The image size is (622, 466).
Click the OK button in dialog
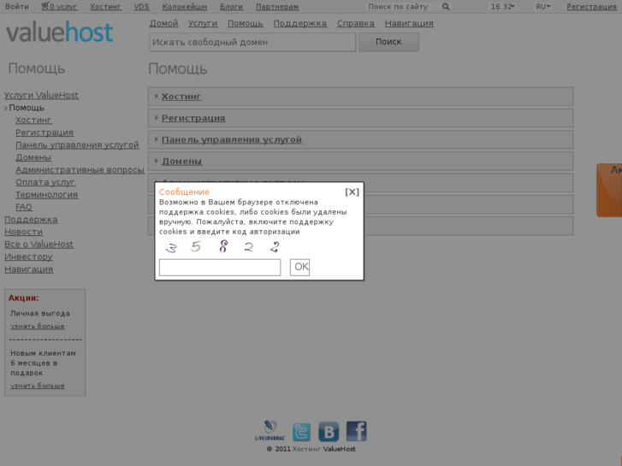pos(300,267)
